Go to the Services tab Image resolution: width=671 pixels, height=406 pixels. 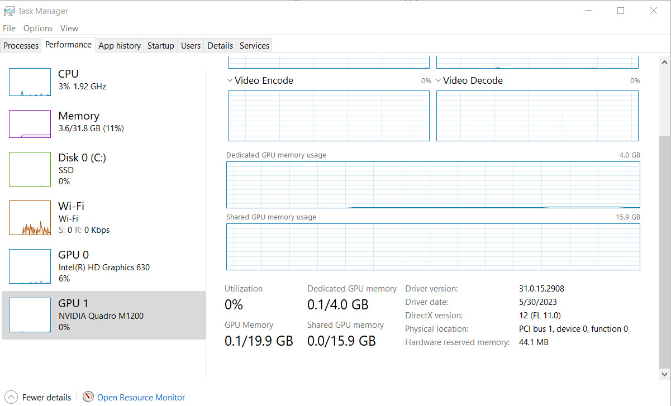coord(255,46)
